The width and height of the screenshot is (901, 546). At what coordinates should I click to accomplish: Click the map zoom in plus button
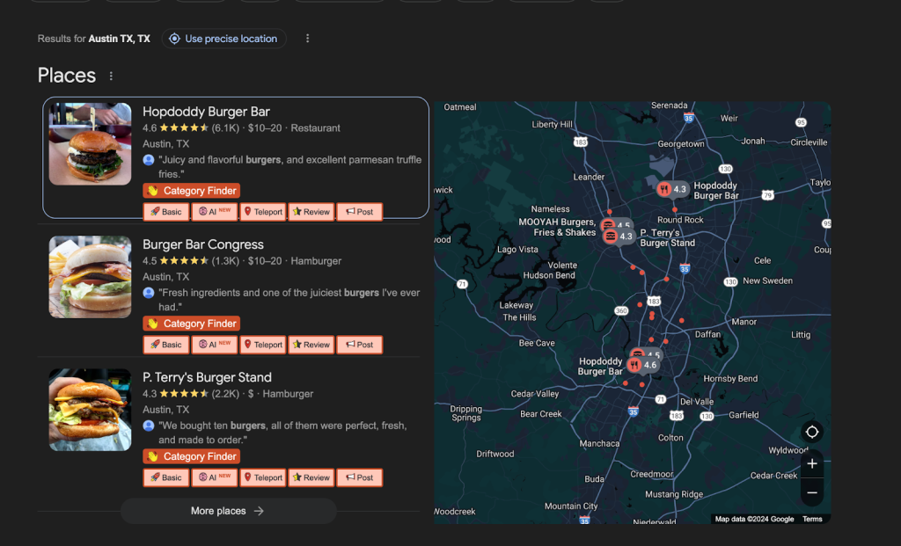click(811, 463)
